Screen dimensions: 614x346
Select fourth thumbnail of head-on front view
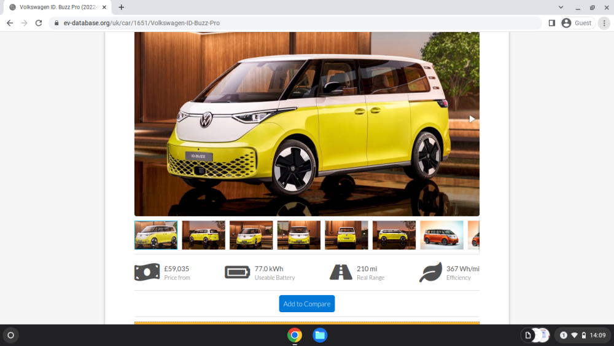point(299,235)
